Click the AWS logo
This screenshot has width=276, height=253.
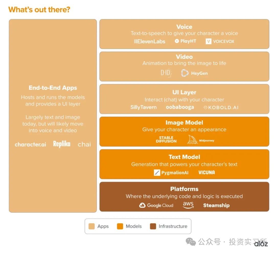click(x=188, y=205)
